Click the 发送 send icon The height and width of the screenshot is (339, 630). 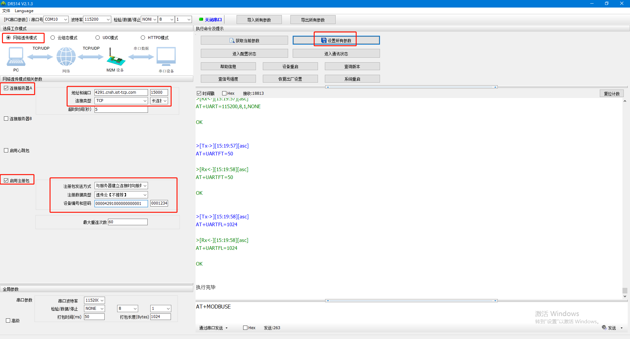[604, 328]
